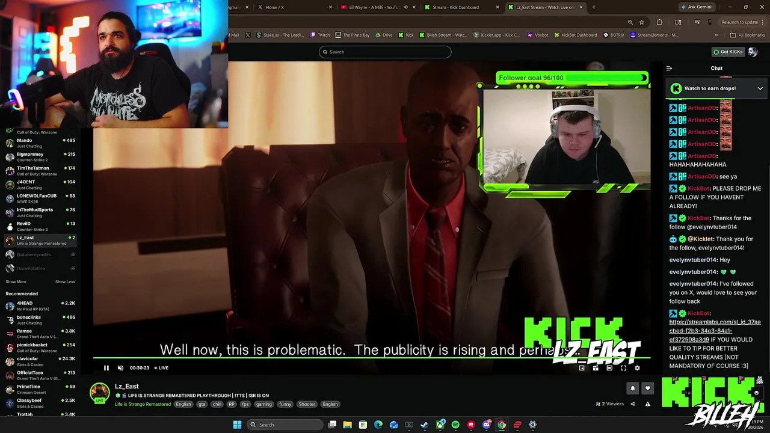Open the Streamlabs tip link in chat
Screen dimensions: 770x433
point(715,331)
